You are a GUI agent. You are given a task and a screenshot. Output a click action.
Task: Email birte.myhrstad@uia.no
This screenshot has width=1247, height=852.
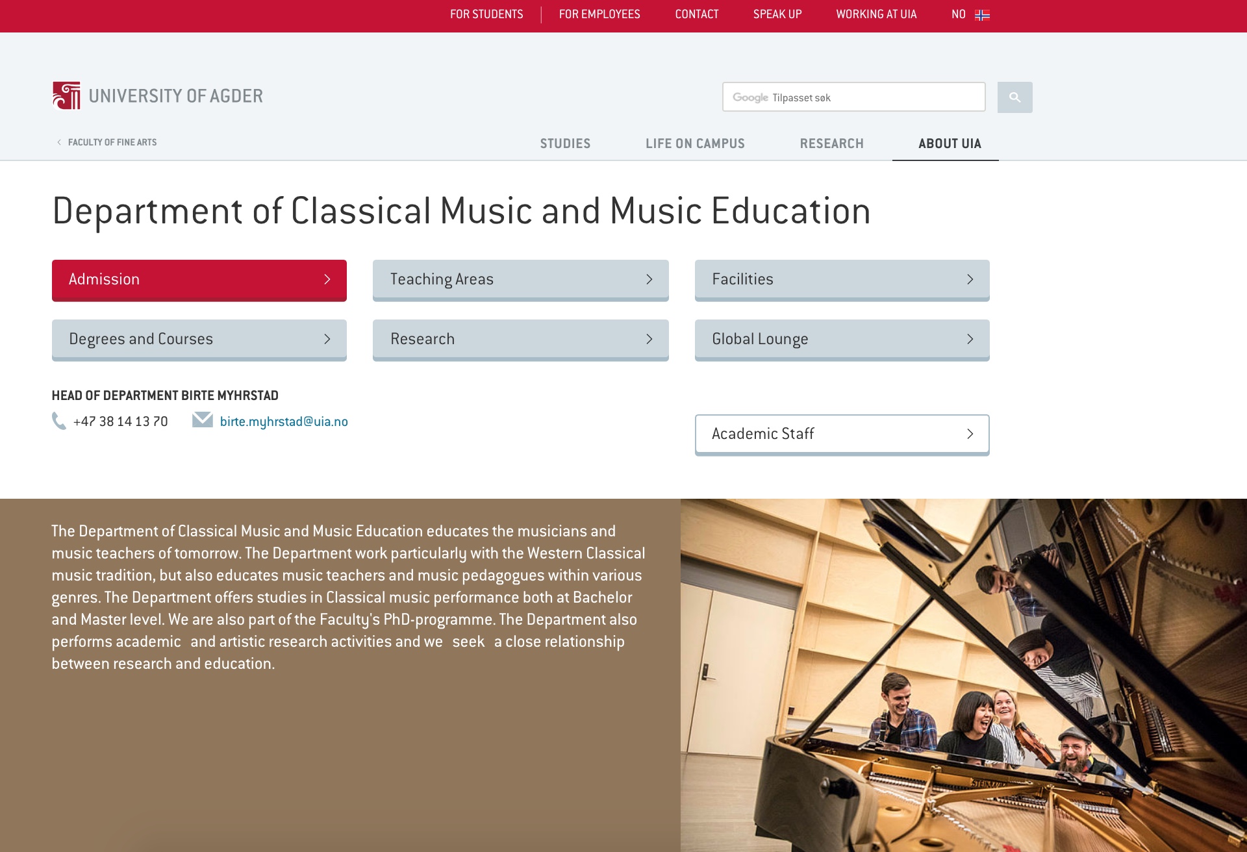pyautogui.click(x=284, y=421)
